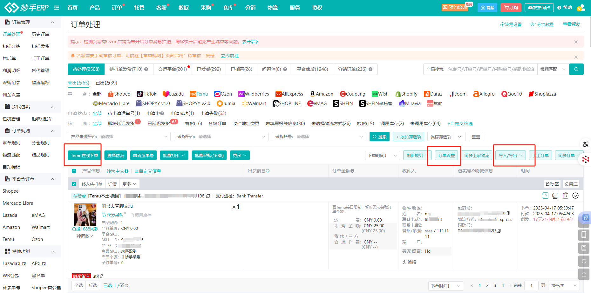Copy order number using the copy icon
Viewport: 591px width, 293px height.
pos(208,196)
